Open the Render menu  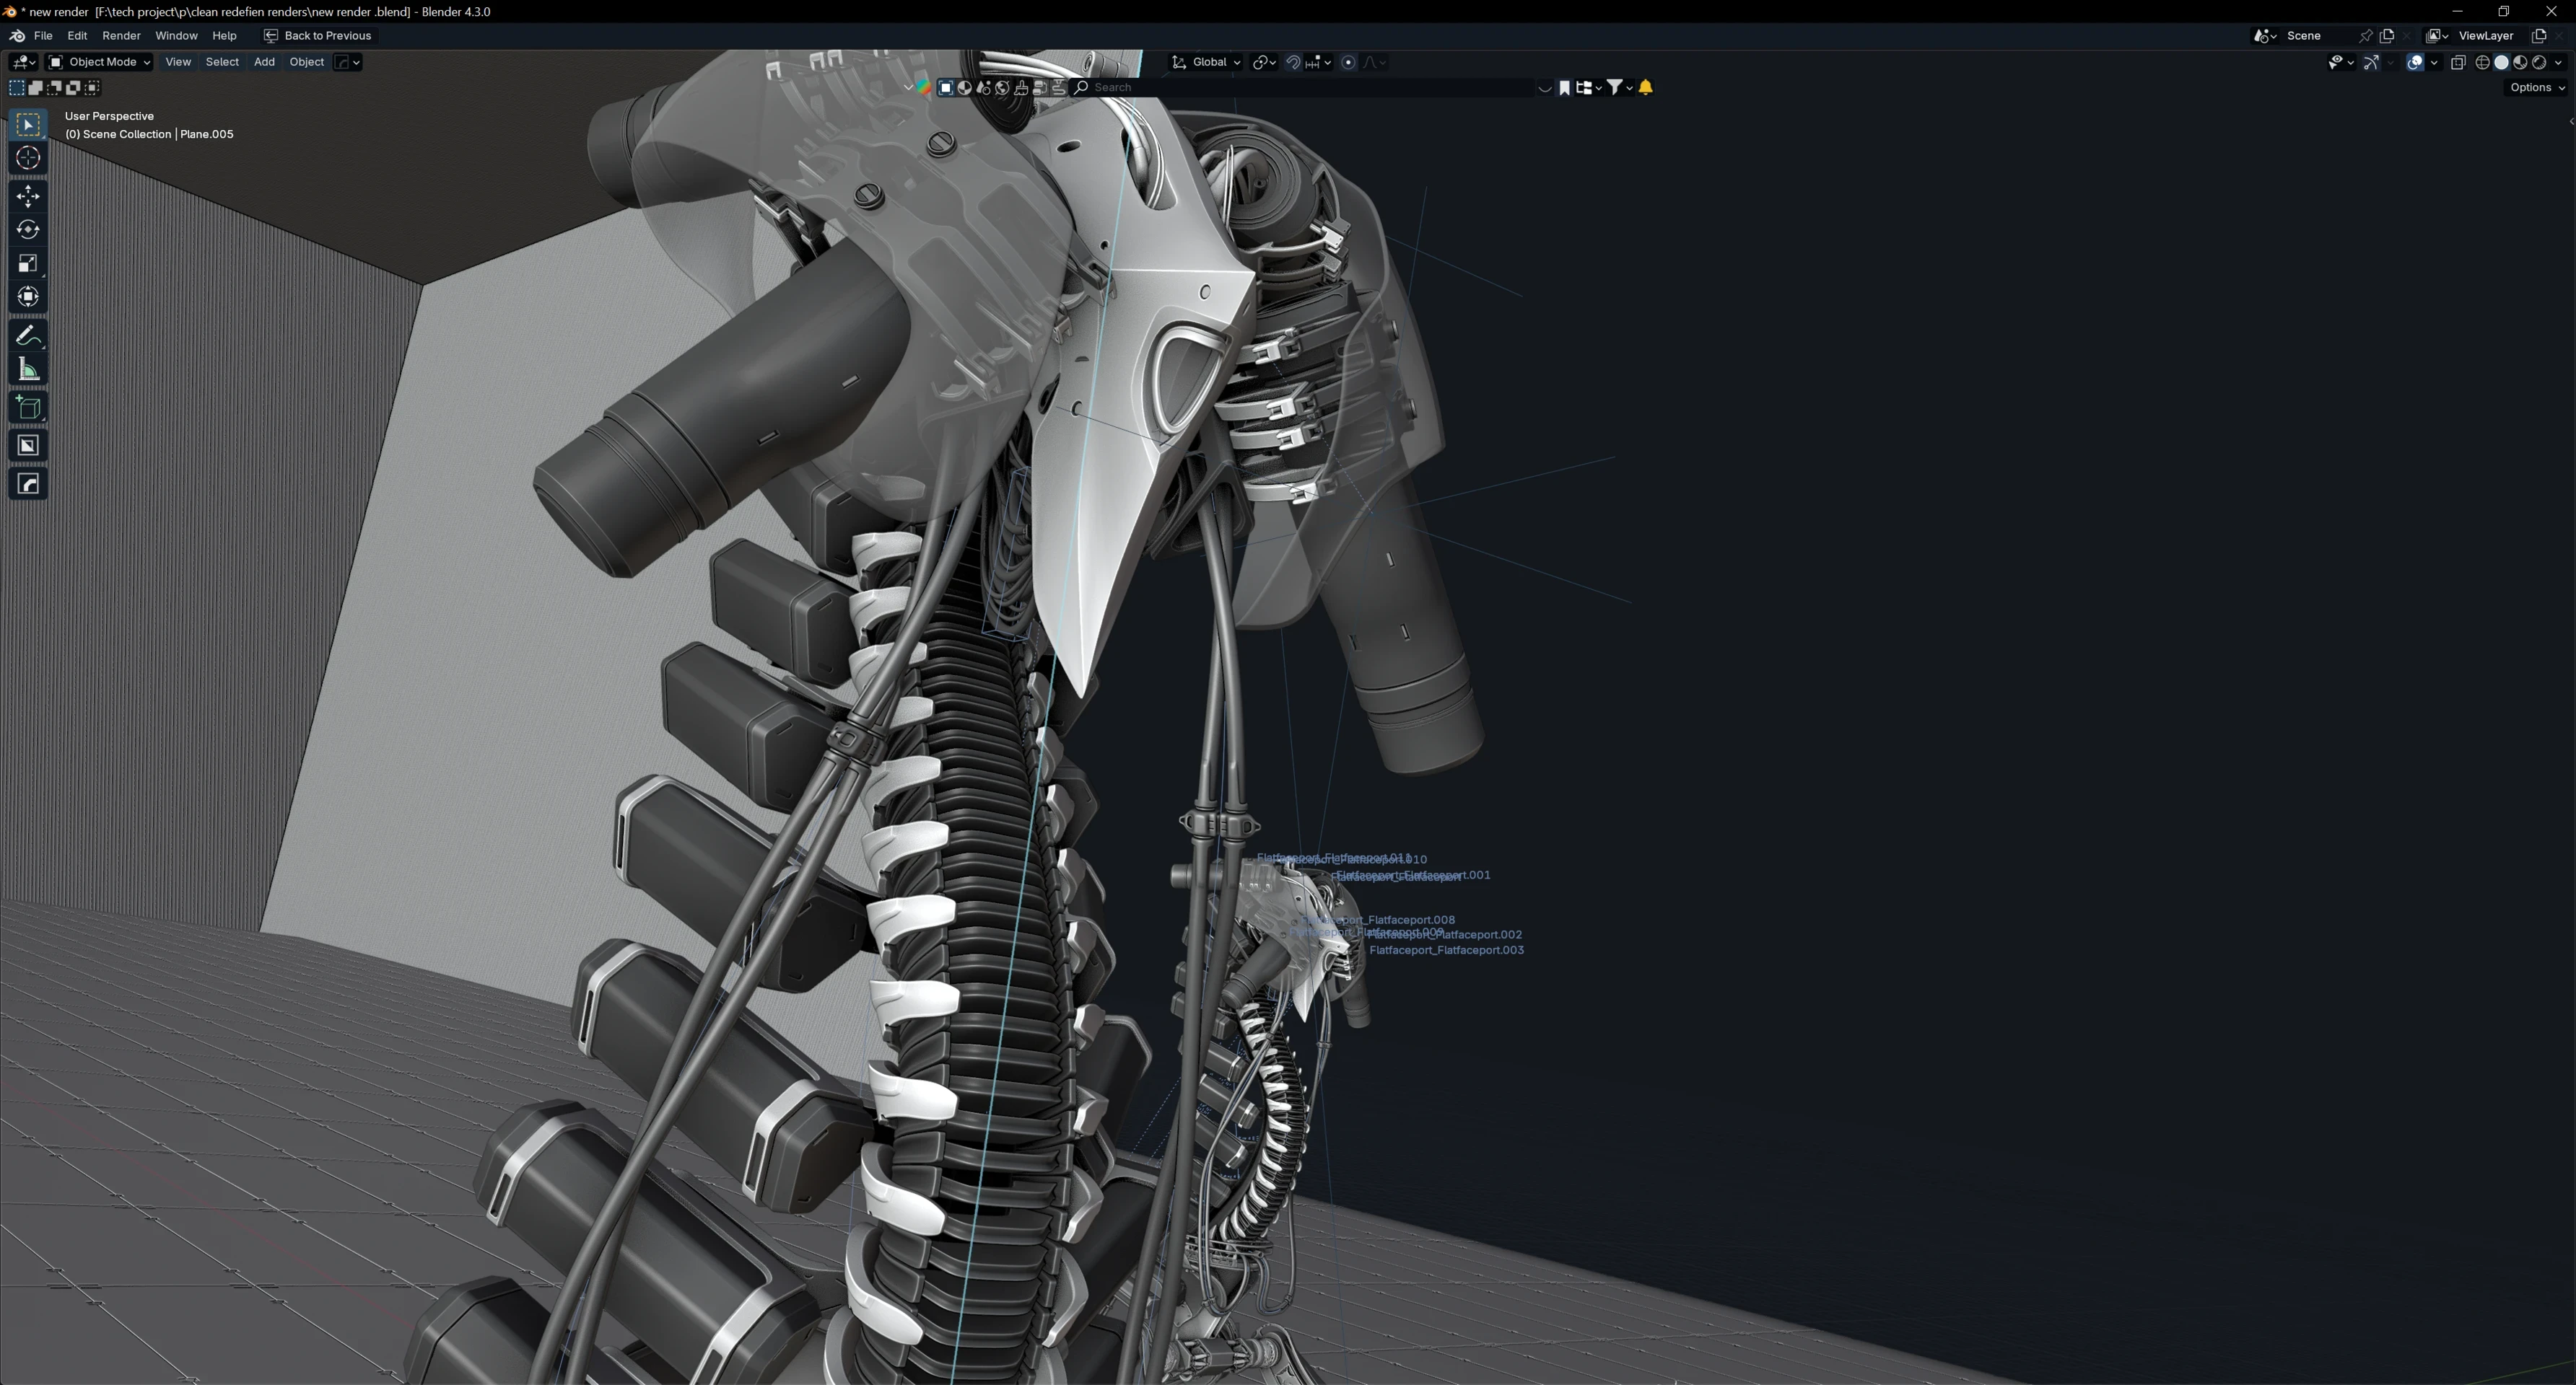coord(121,36)
